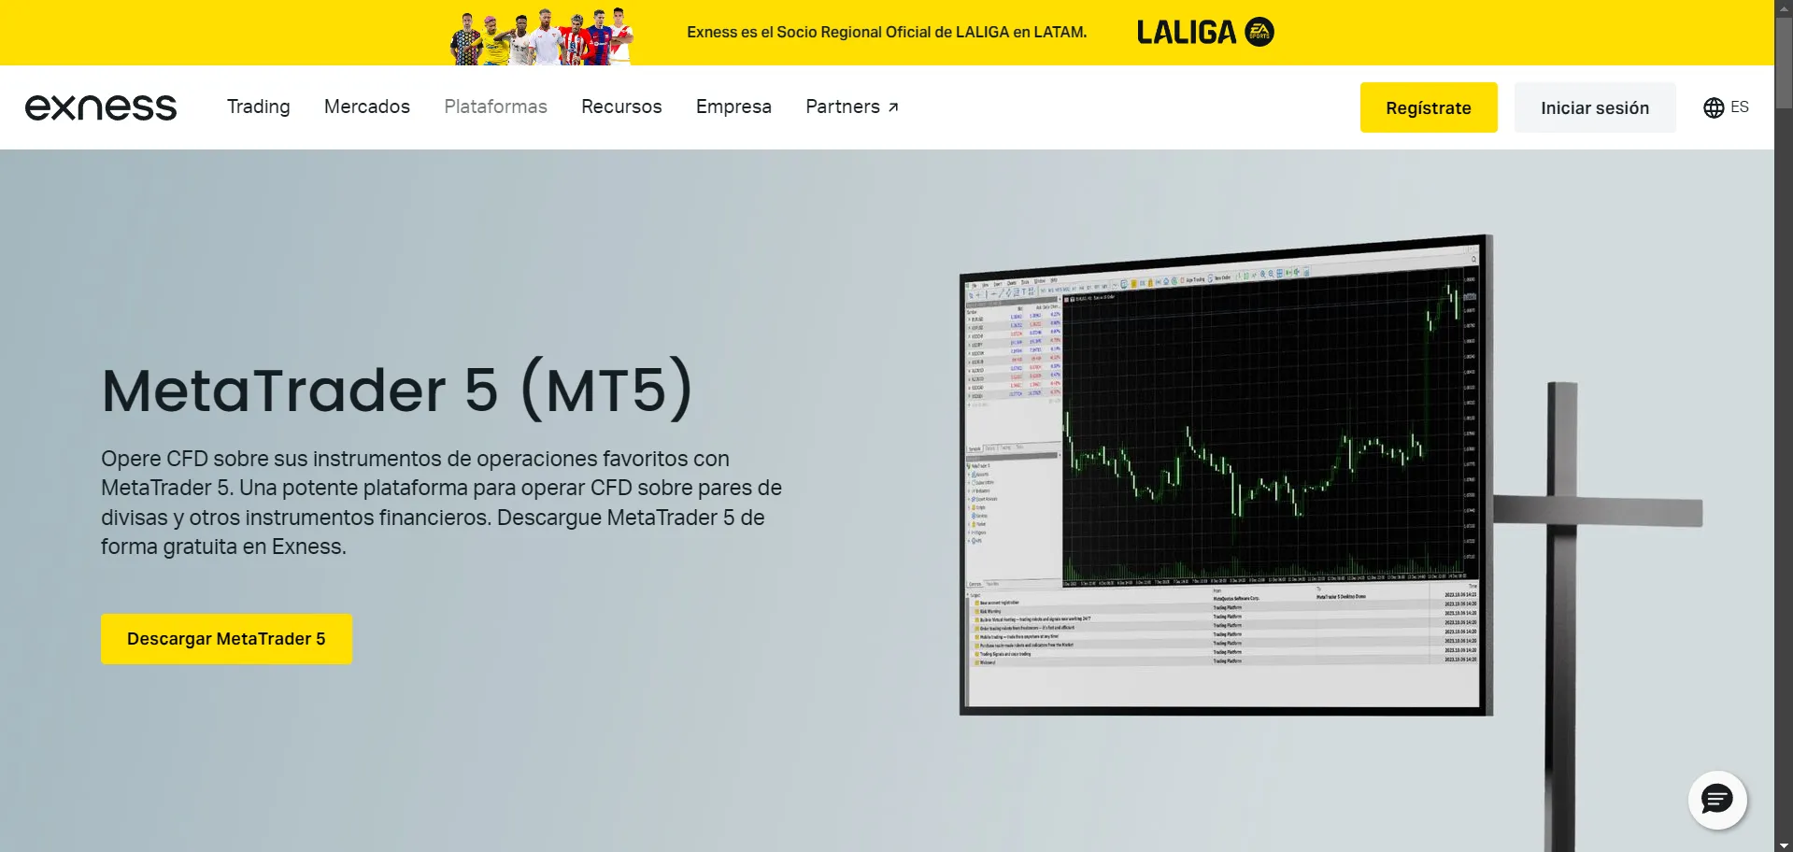Image resolution: width=1793 pixels, height=852 pixels.
Task: Click the MetaTrader 5 (MT5) heading
Action: pyautogui.click(x=397, y=390)
